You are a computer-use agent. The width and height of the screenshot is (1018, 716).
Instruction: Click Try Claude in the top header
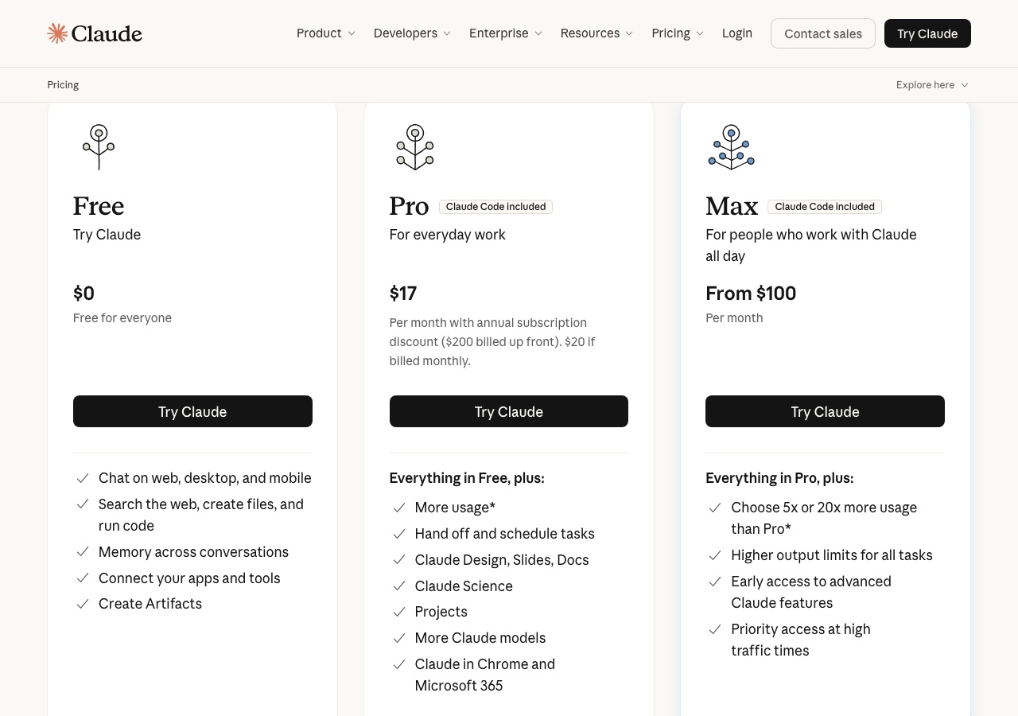coord(927,33)
